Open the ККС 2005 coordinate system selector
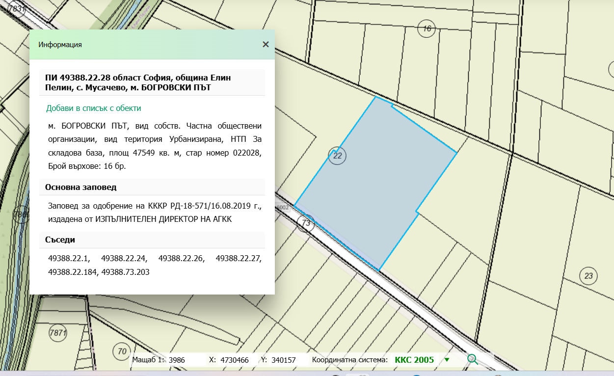Screen dimensions: 614x376 [414, 360]
